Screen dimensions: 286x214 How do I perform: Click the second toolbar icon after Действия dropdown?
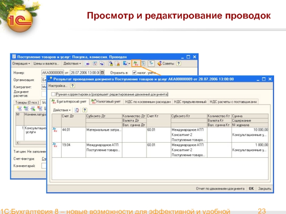(x=95, y=64)
